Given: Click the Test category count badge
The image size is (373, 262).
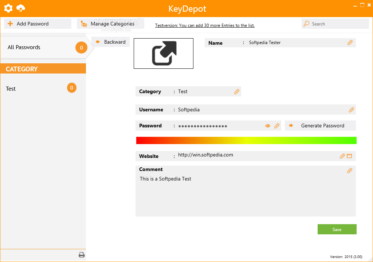Looking at the screenshot, I should pyautogui.click(x=72, y=88).
